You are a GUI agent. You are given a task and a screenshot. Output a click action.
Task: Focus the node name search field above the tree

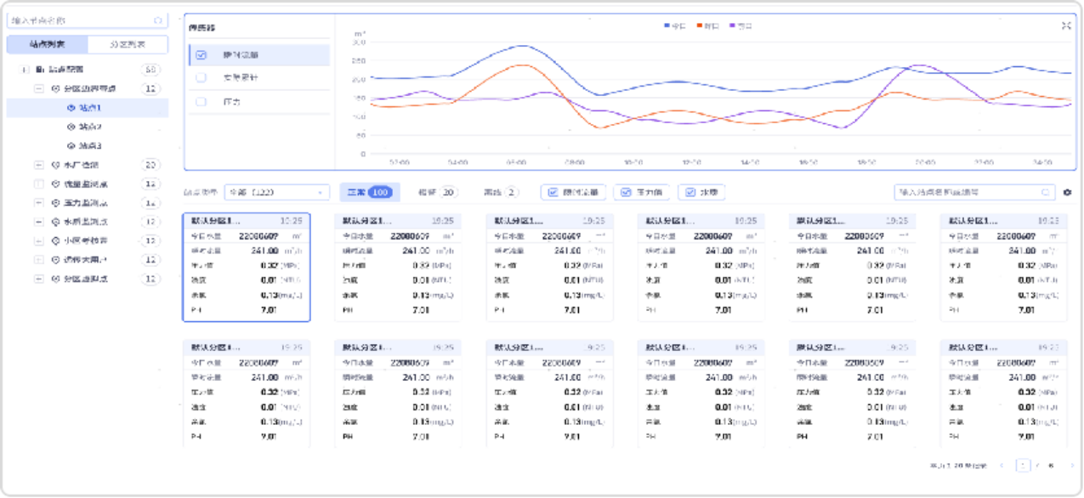click(88, 20)
